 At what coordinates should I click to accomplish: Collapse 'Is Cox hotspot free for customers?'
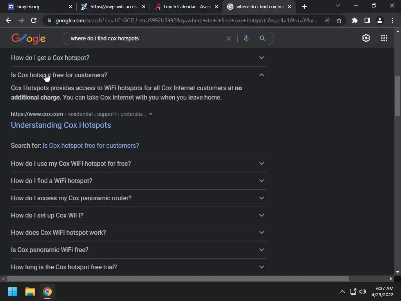[138, 75]
